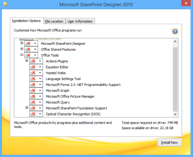Select the Microsoft Query tree item

pyautogui.click(x=58, y=102)
